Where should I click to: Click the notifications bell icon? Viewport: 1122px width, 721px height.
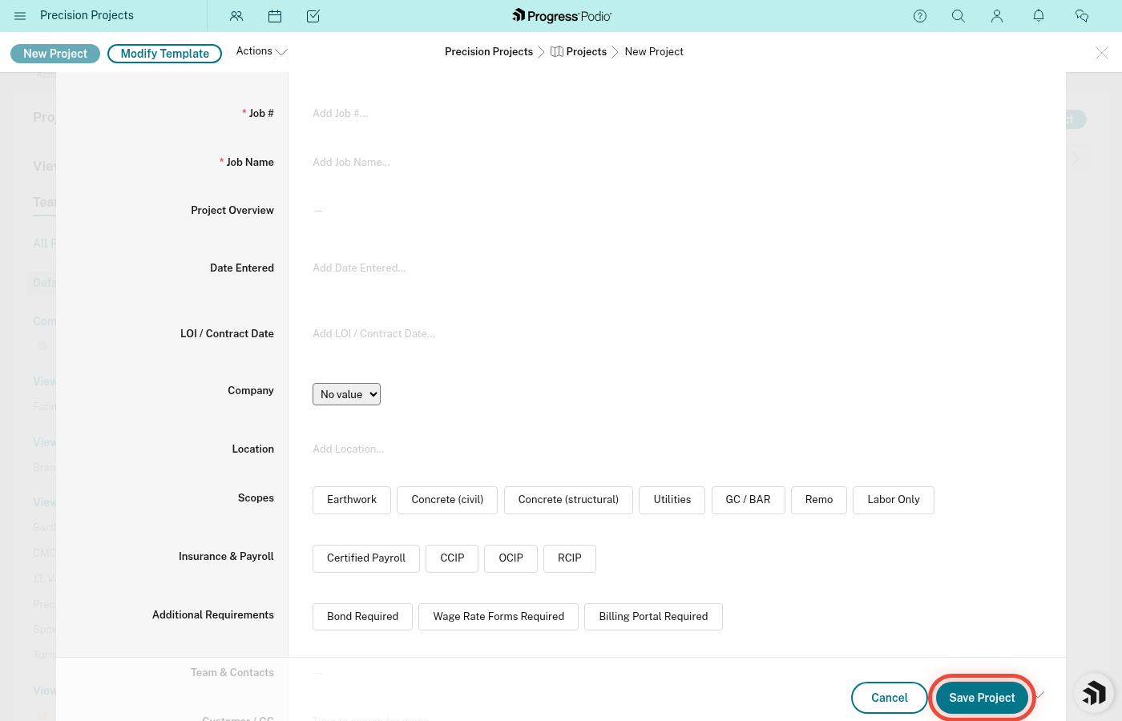pyautogui.click(x=1039, y=16)
